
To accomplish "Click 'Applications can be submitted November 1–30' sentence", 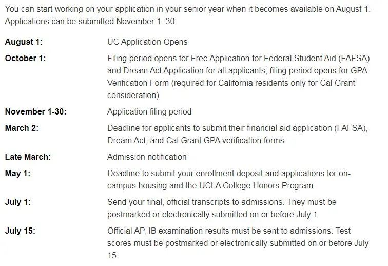I will pyautogui.click(x=90, y=21).
